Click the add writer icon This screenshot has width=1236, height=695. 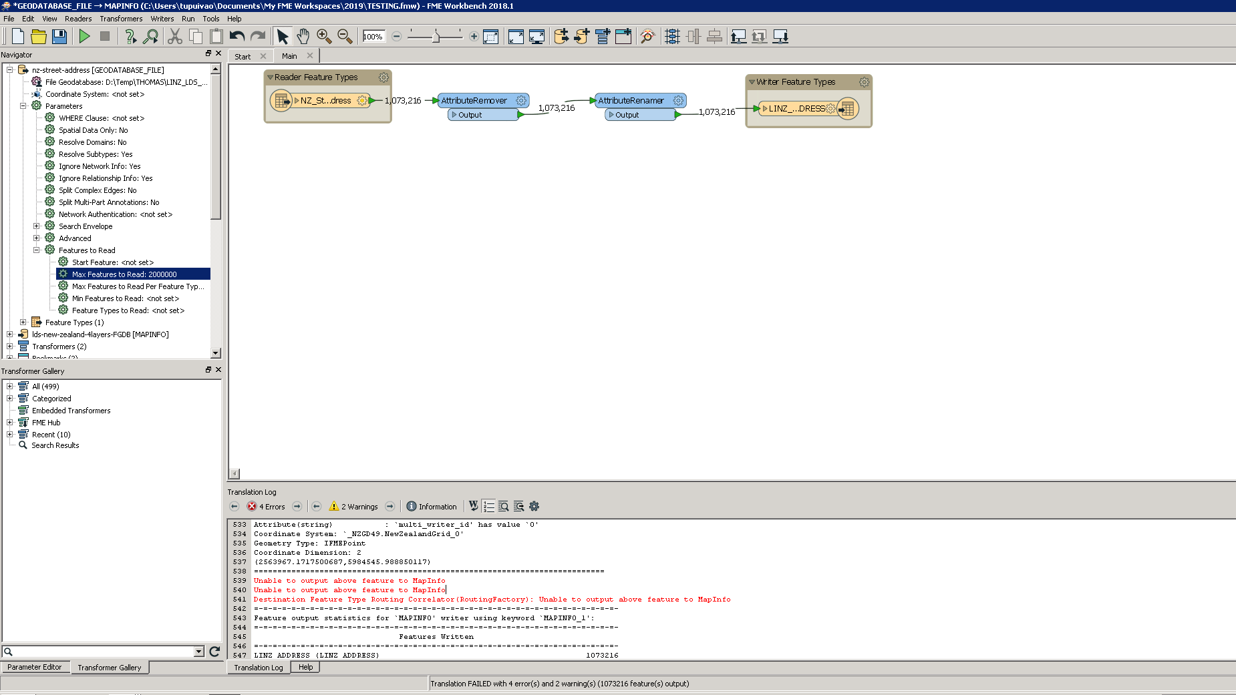tap(582, 36)
